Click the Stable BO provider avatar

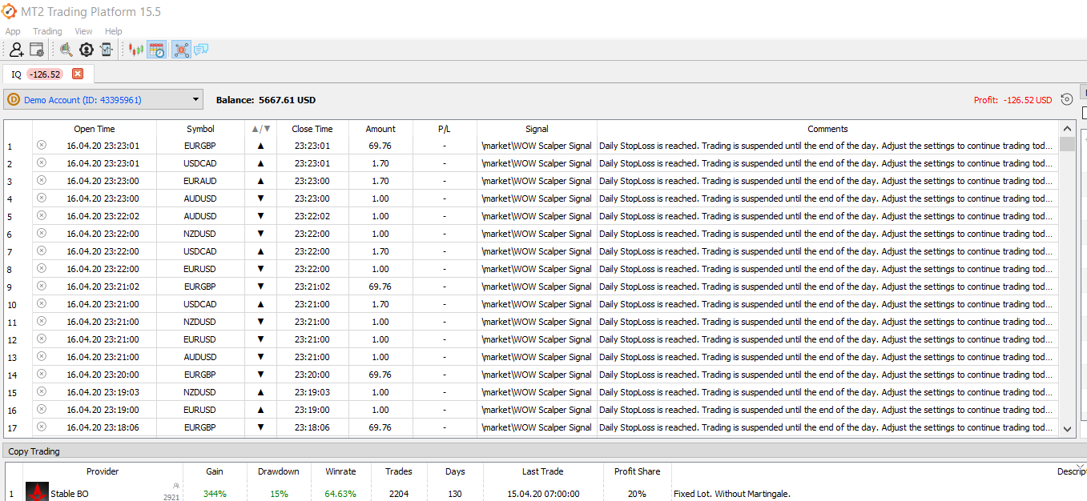pos(37,492)
